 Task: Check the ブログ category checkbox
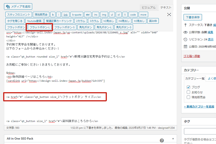[x=188, y=87]
